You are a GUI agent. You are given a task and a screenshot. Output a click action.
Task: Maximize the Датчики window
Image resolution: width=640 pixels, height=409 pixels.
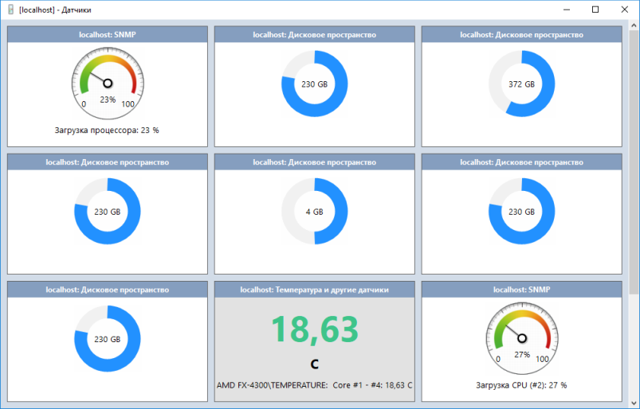tap(595, 10)
